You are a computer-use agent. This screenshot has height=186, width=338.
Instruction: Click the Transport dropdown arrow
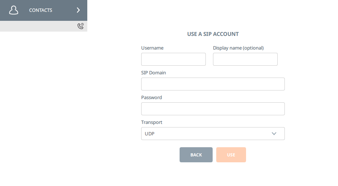click(x=274, y=134)
